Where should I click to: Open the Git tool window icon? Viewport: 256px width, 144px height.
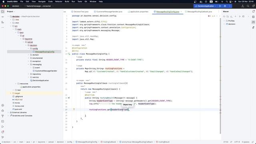(x=3, y=137)
